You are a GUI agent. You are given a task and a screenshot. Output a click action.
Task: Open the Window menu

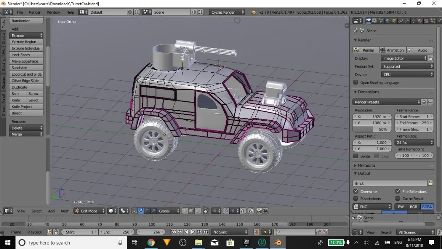tap(53, 12)
